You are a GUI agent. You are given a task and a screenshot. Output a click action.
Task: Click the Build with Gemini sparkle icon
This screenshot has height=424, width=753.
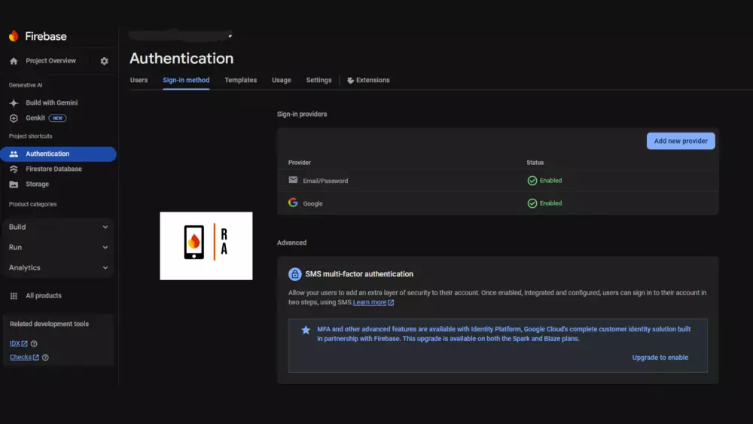click(x=14, y=102)
